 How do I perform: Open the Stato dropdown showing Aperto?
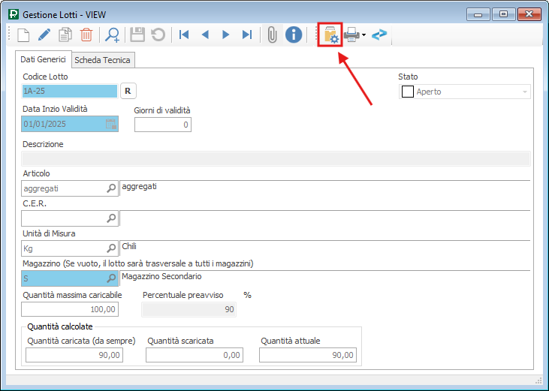(524, 92)
